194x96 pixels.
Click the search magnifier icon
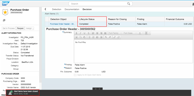click(129, 4)
